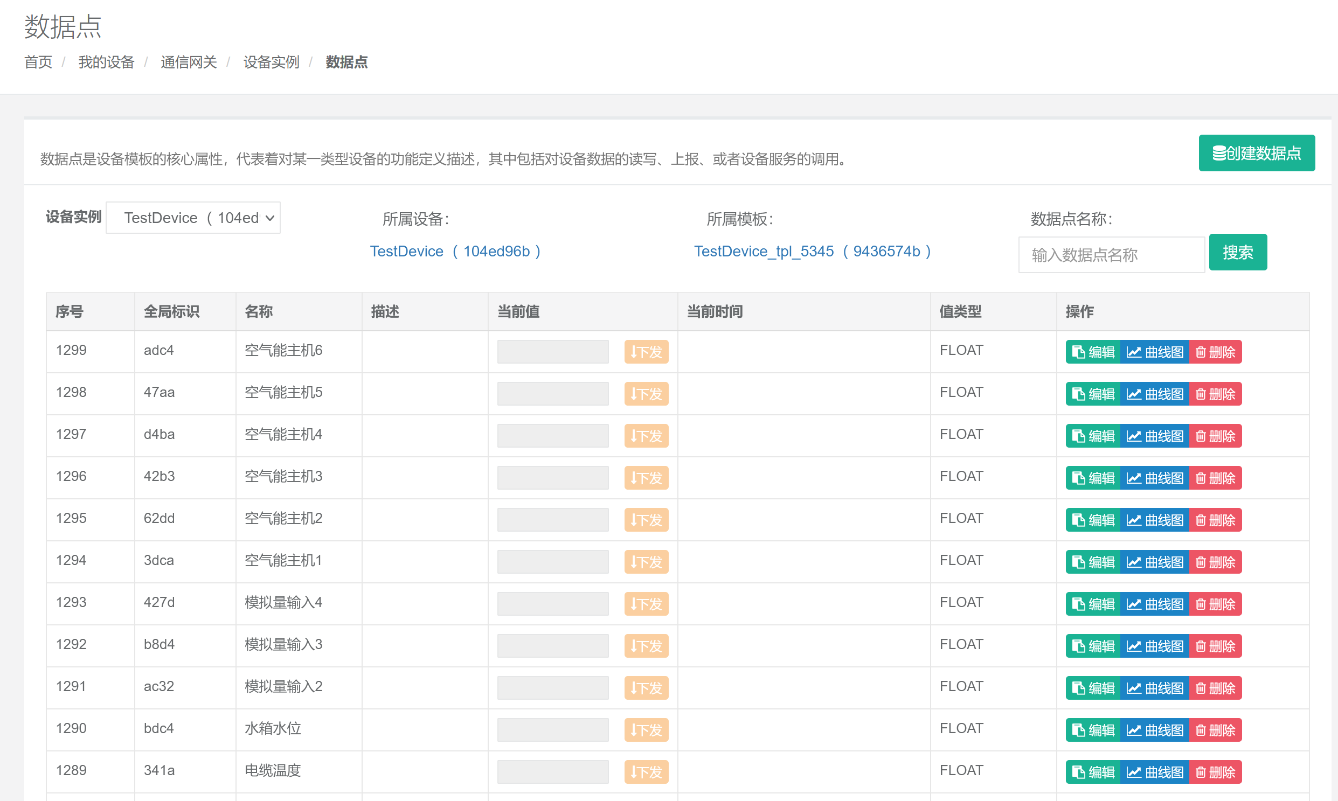Click 下发 button for 模拟量输入2 row
The height and width of the screenshot is (801, 1338).
(x=646, y=688)
